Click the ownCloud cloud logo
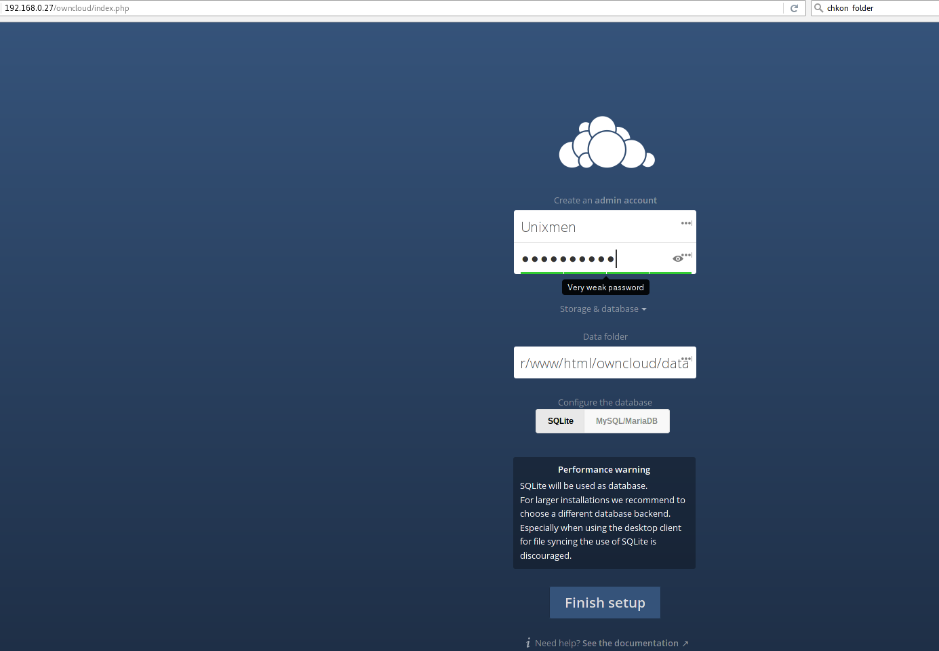This screenshot has width=939, height=651. coord(607,142)
